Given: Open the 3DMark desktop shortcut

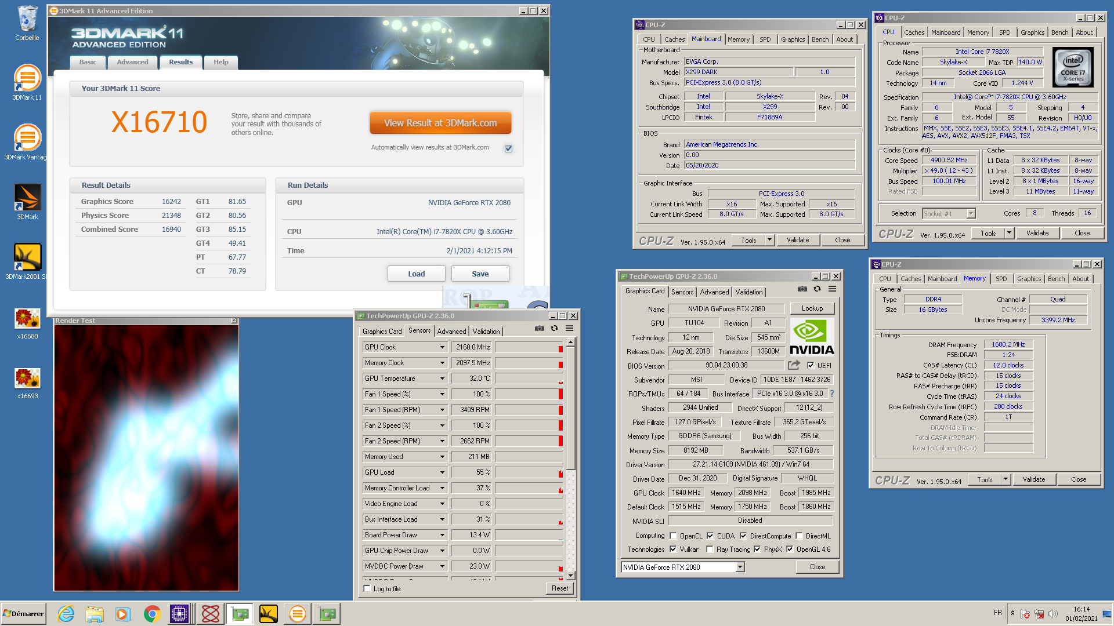Looking at the screenshot, I should pyautogui.click(x=27, y=201).
